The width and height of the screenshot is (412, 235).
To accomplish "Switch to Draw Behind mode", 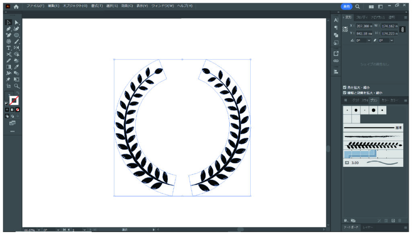I will click(x=12, y=116).
